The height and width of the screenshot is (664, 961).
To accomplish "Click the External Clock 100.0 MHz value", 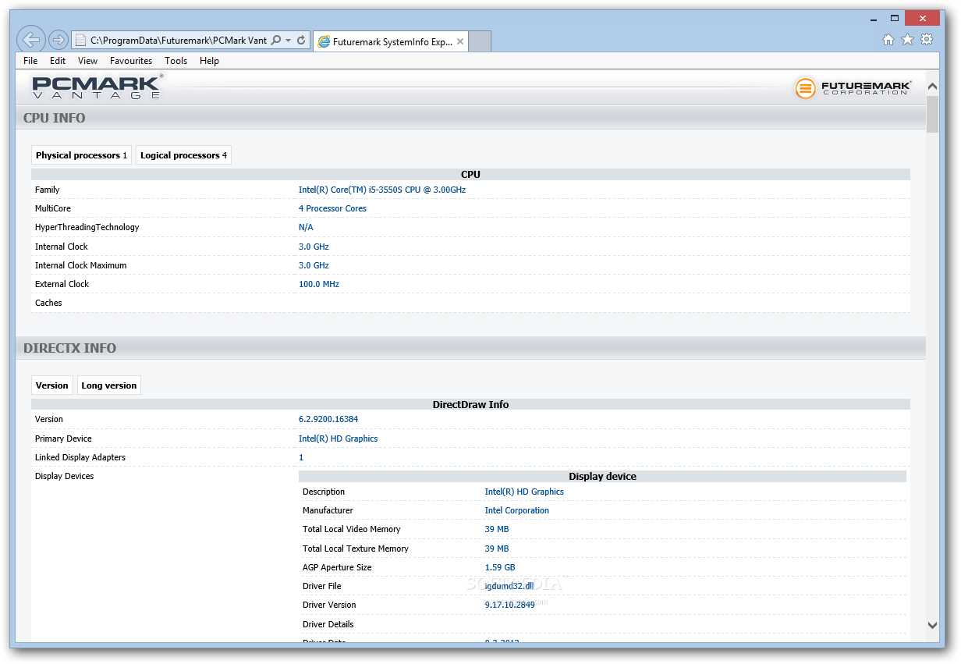I will point(319,284).
